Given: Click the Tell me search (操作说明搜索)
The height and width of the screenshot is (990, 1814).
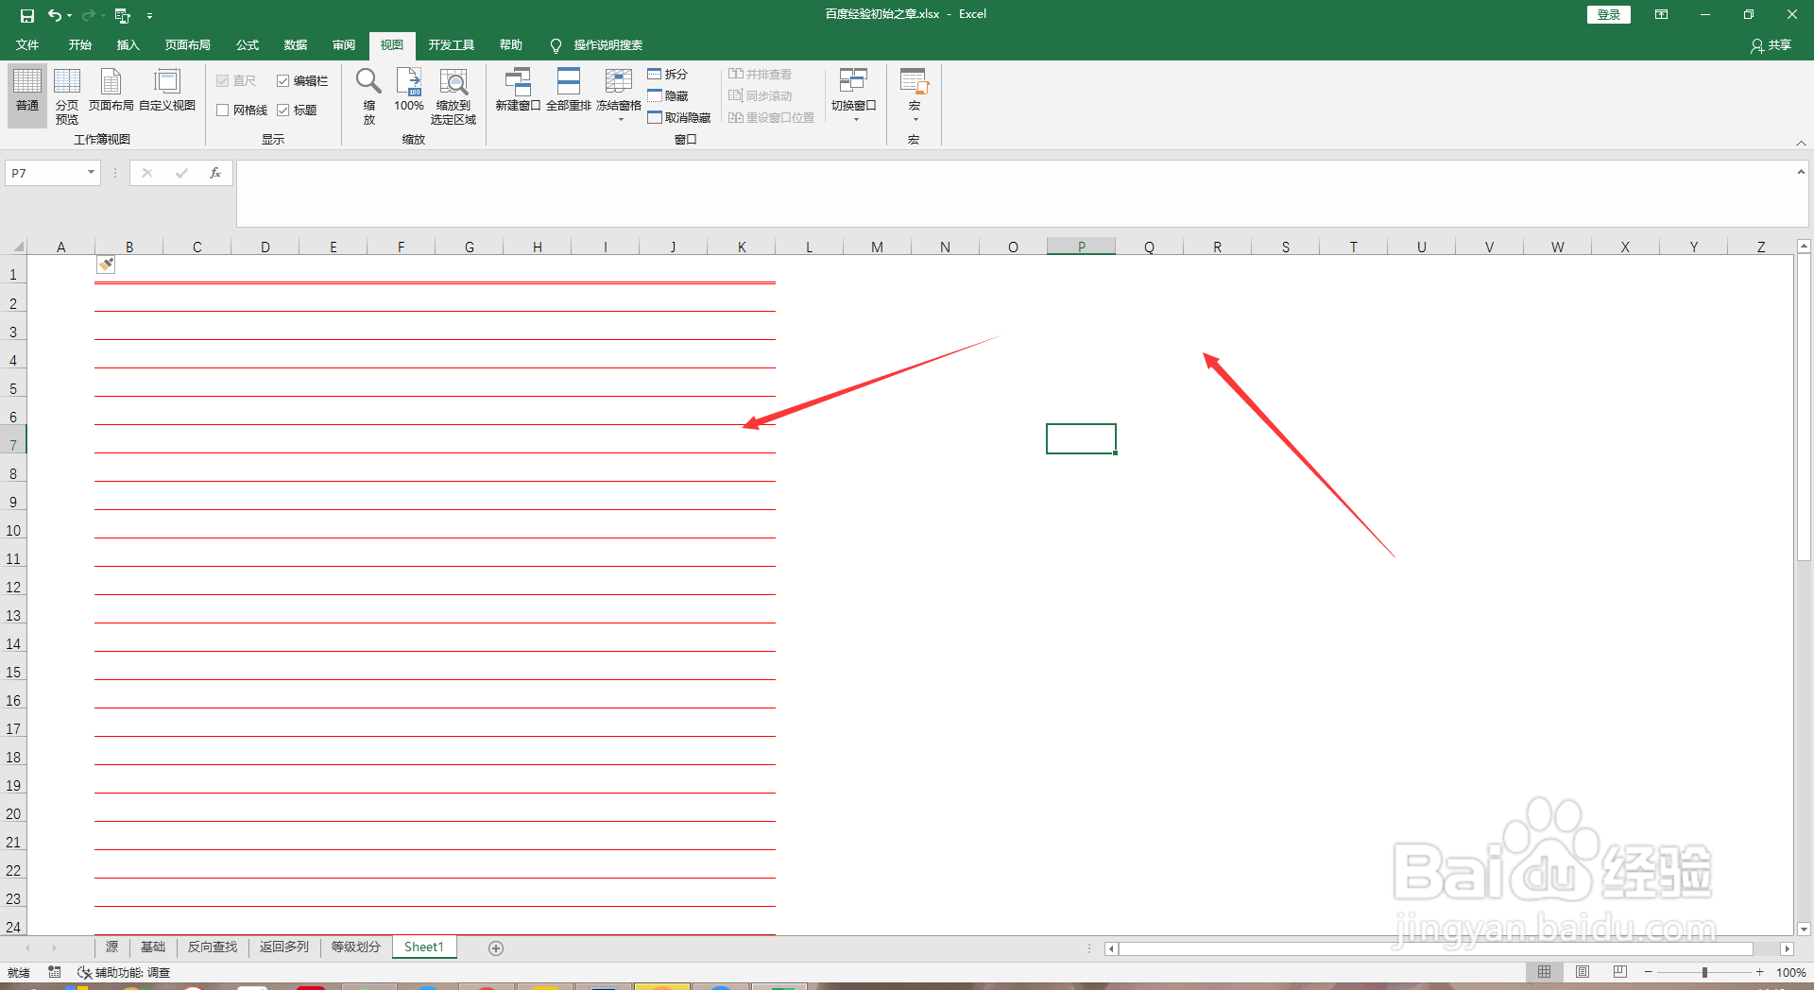Looking at the screenshot, I should tap(597, 45).
